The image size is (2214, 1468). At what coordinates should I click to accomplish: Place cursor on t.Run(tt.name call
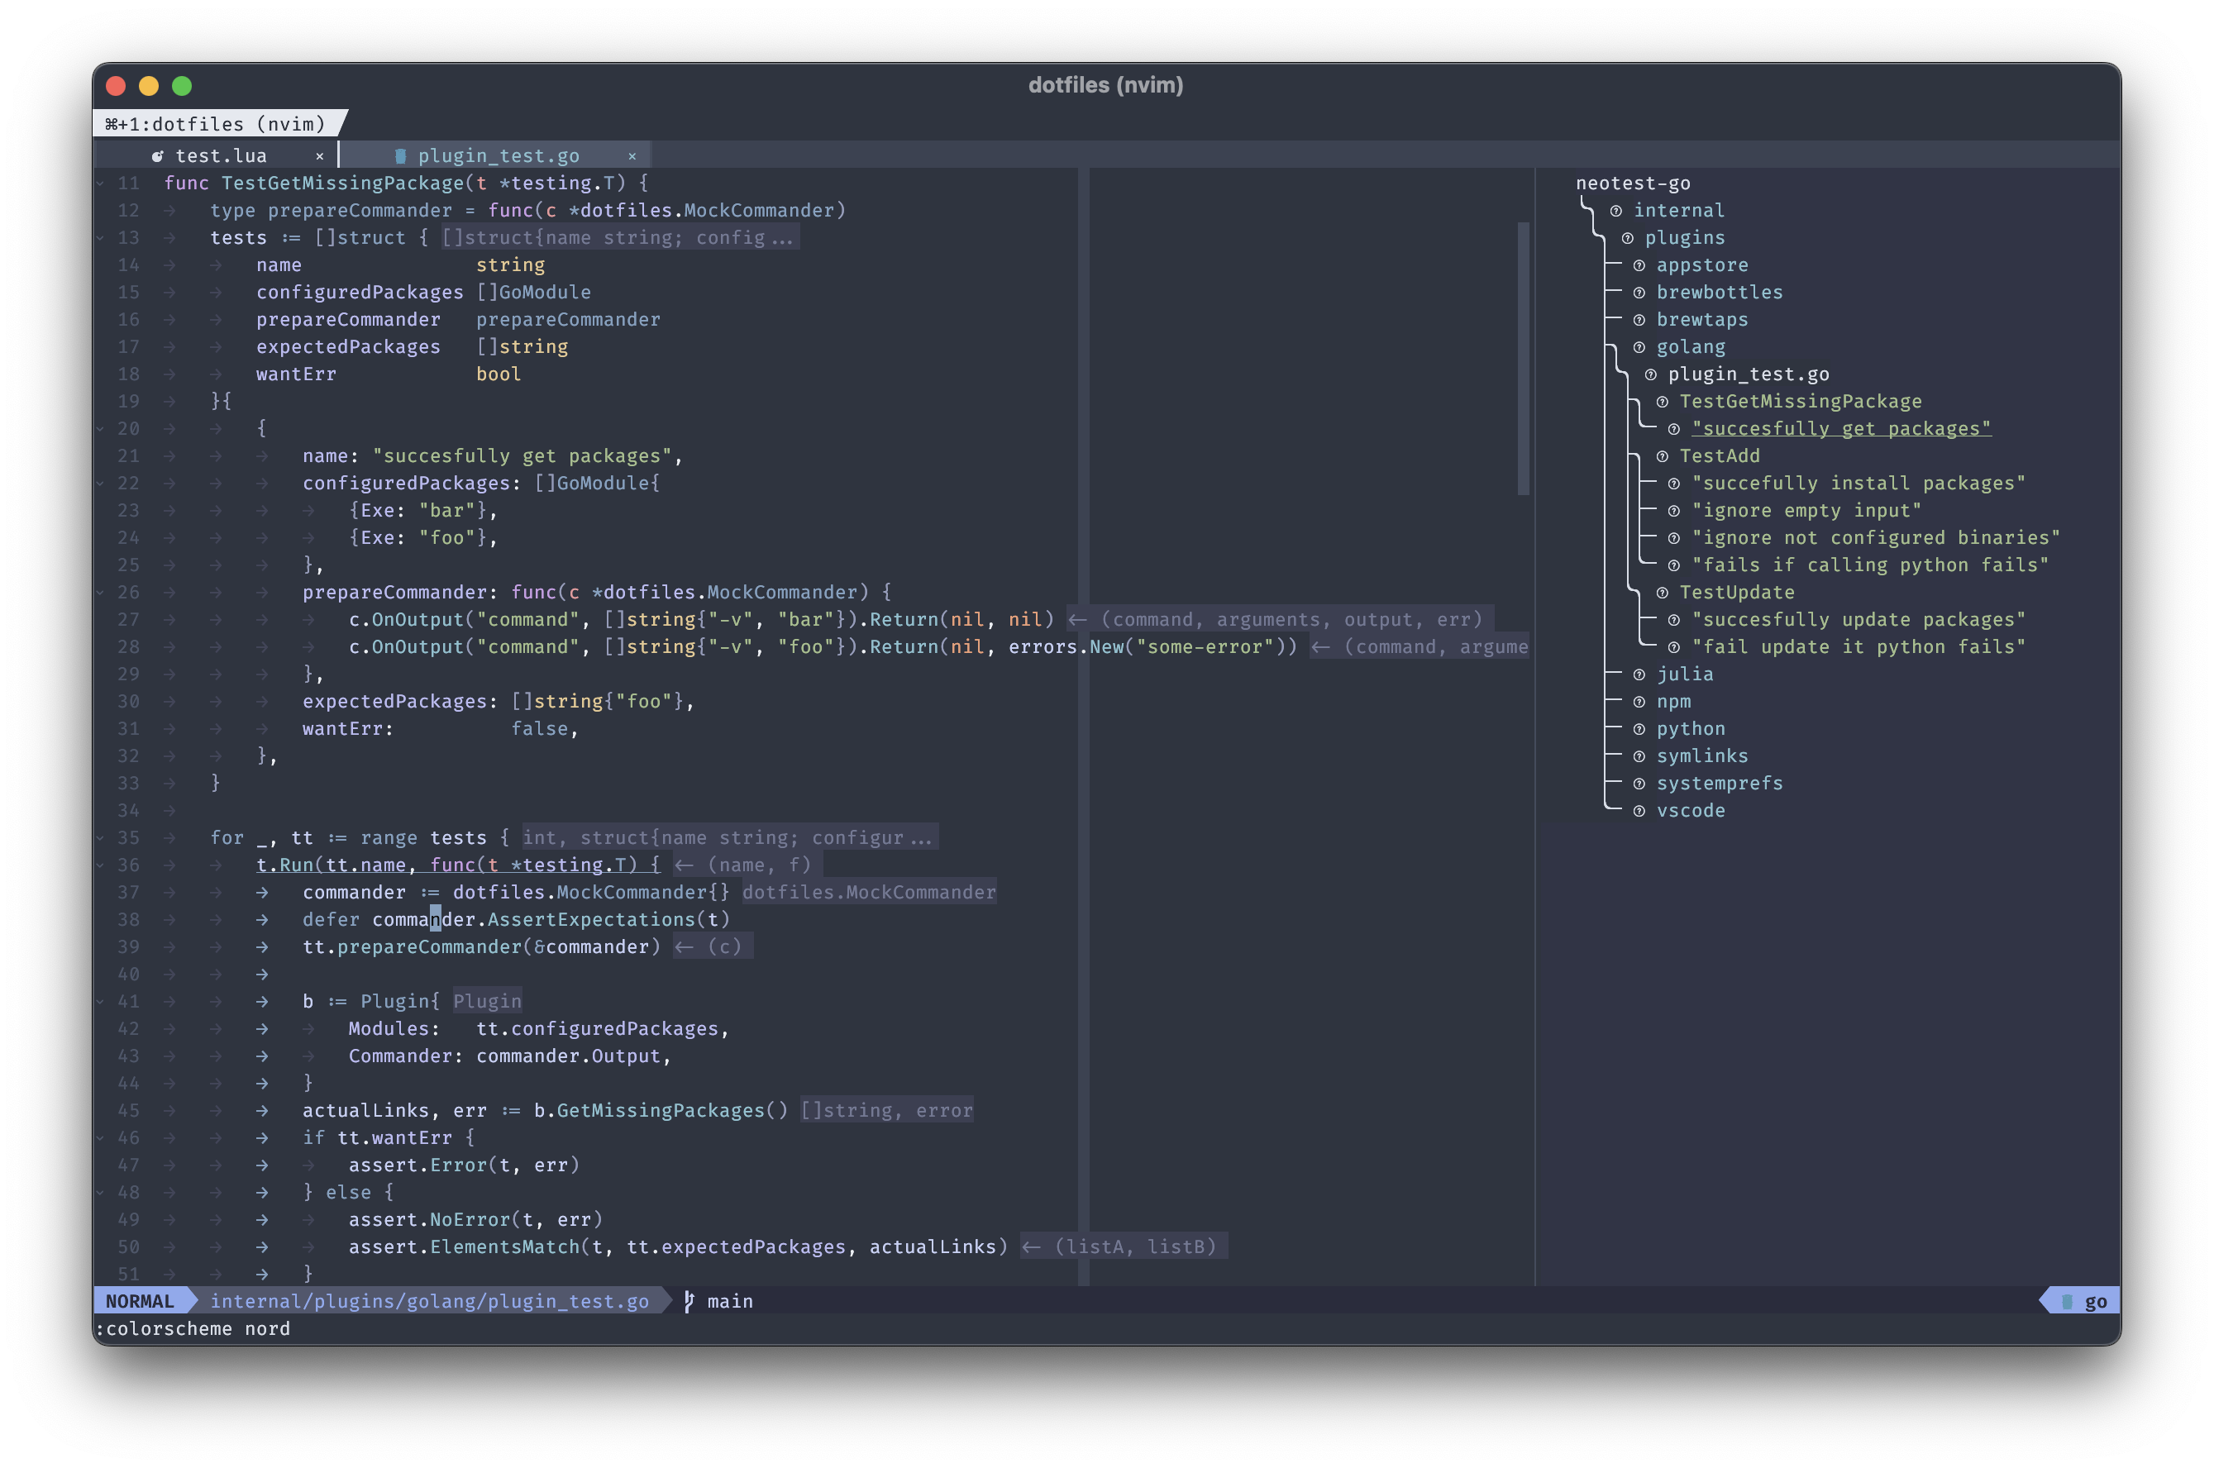point(332,865)
